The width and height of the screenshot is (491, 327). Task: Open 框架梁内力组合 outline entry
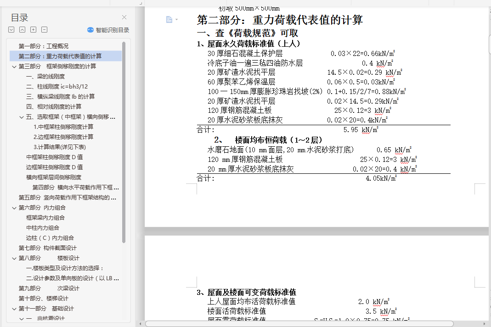(45, 218)
